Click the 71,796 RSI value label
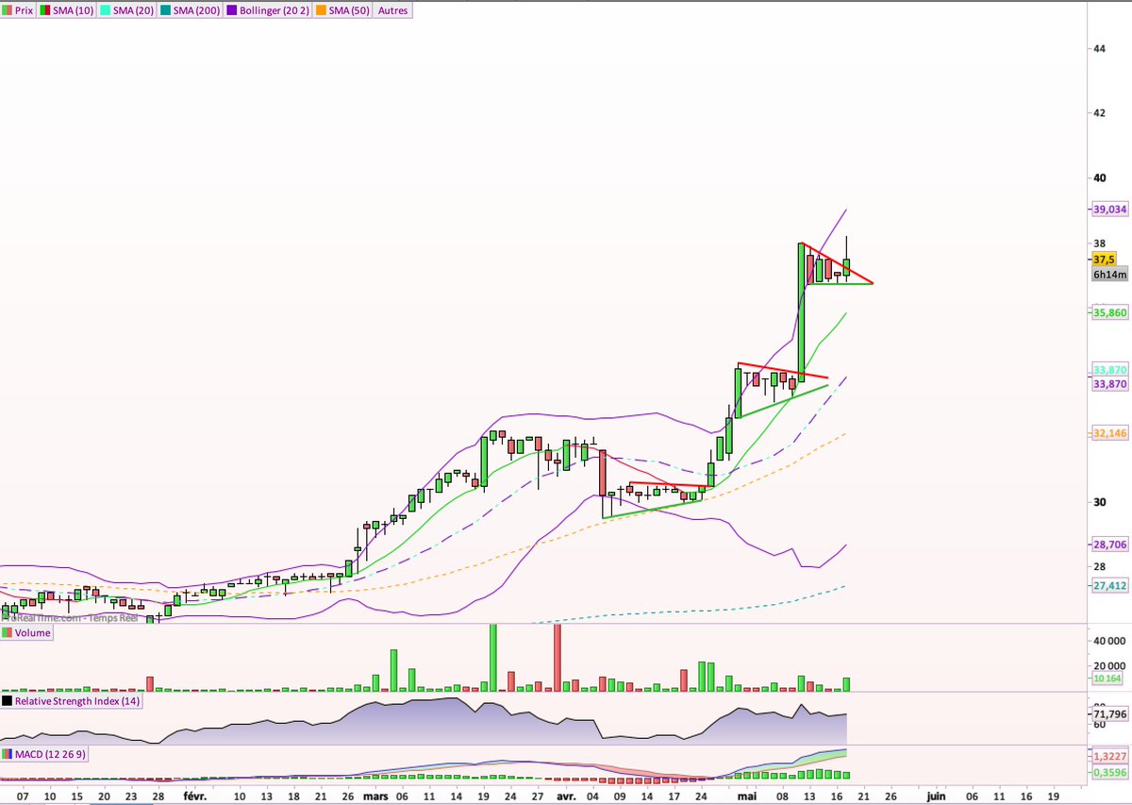The image size is (1132, 805). click(x=1110, y=714)
